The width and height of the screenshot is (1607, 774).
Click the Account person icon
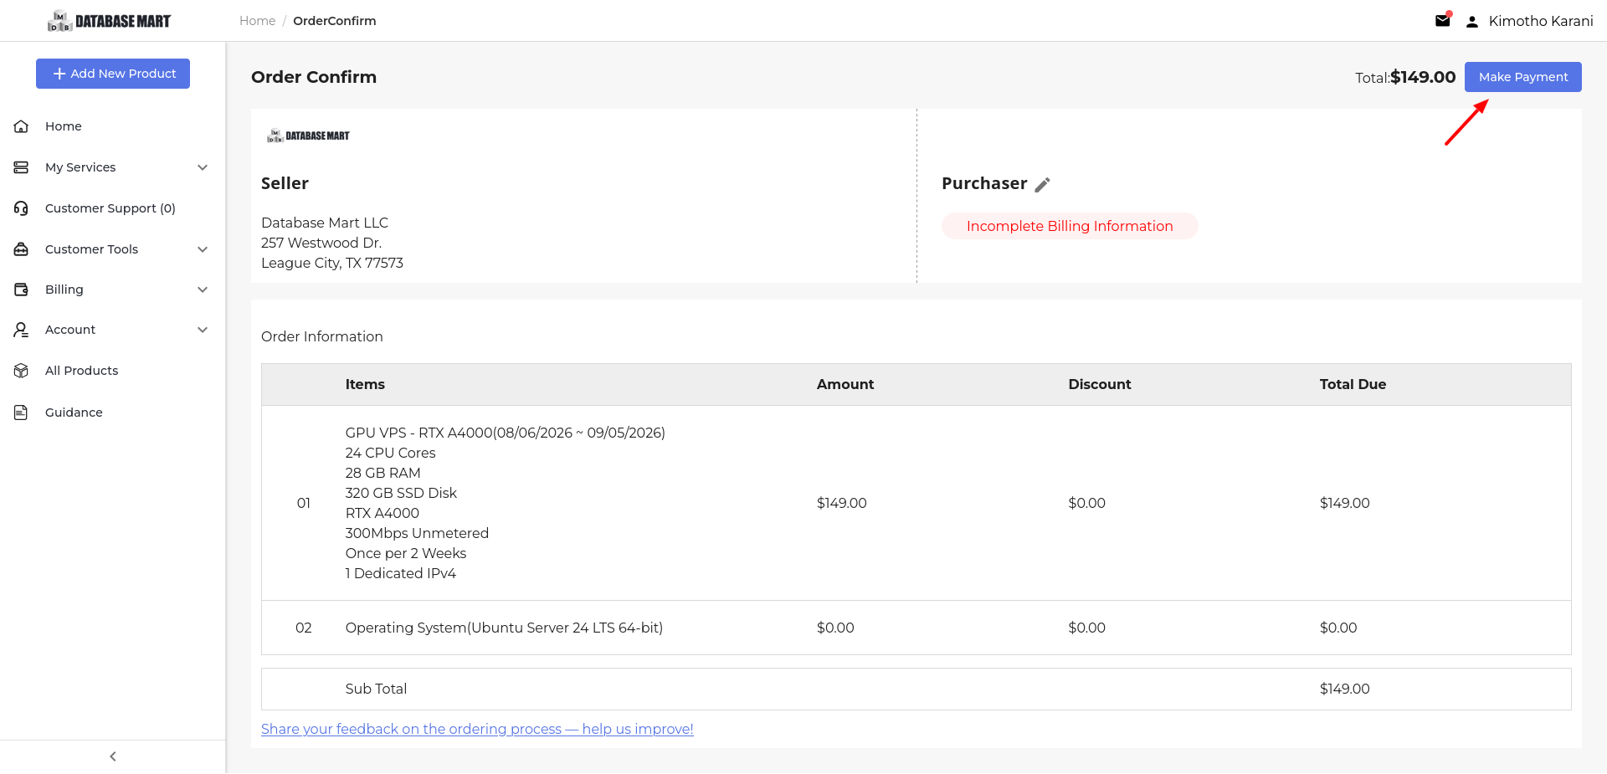(22, 330)
